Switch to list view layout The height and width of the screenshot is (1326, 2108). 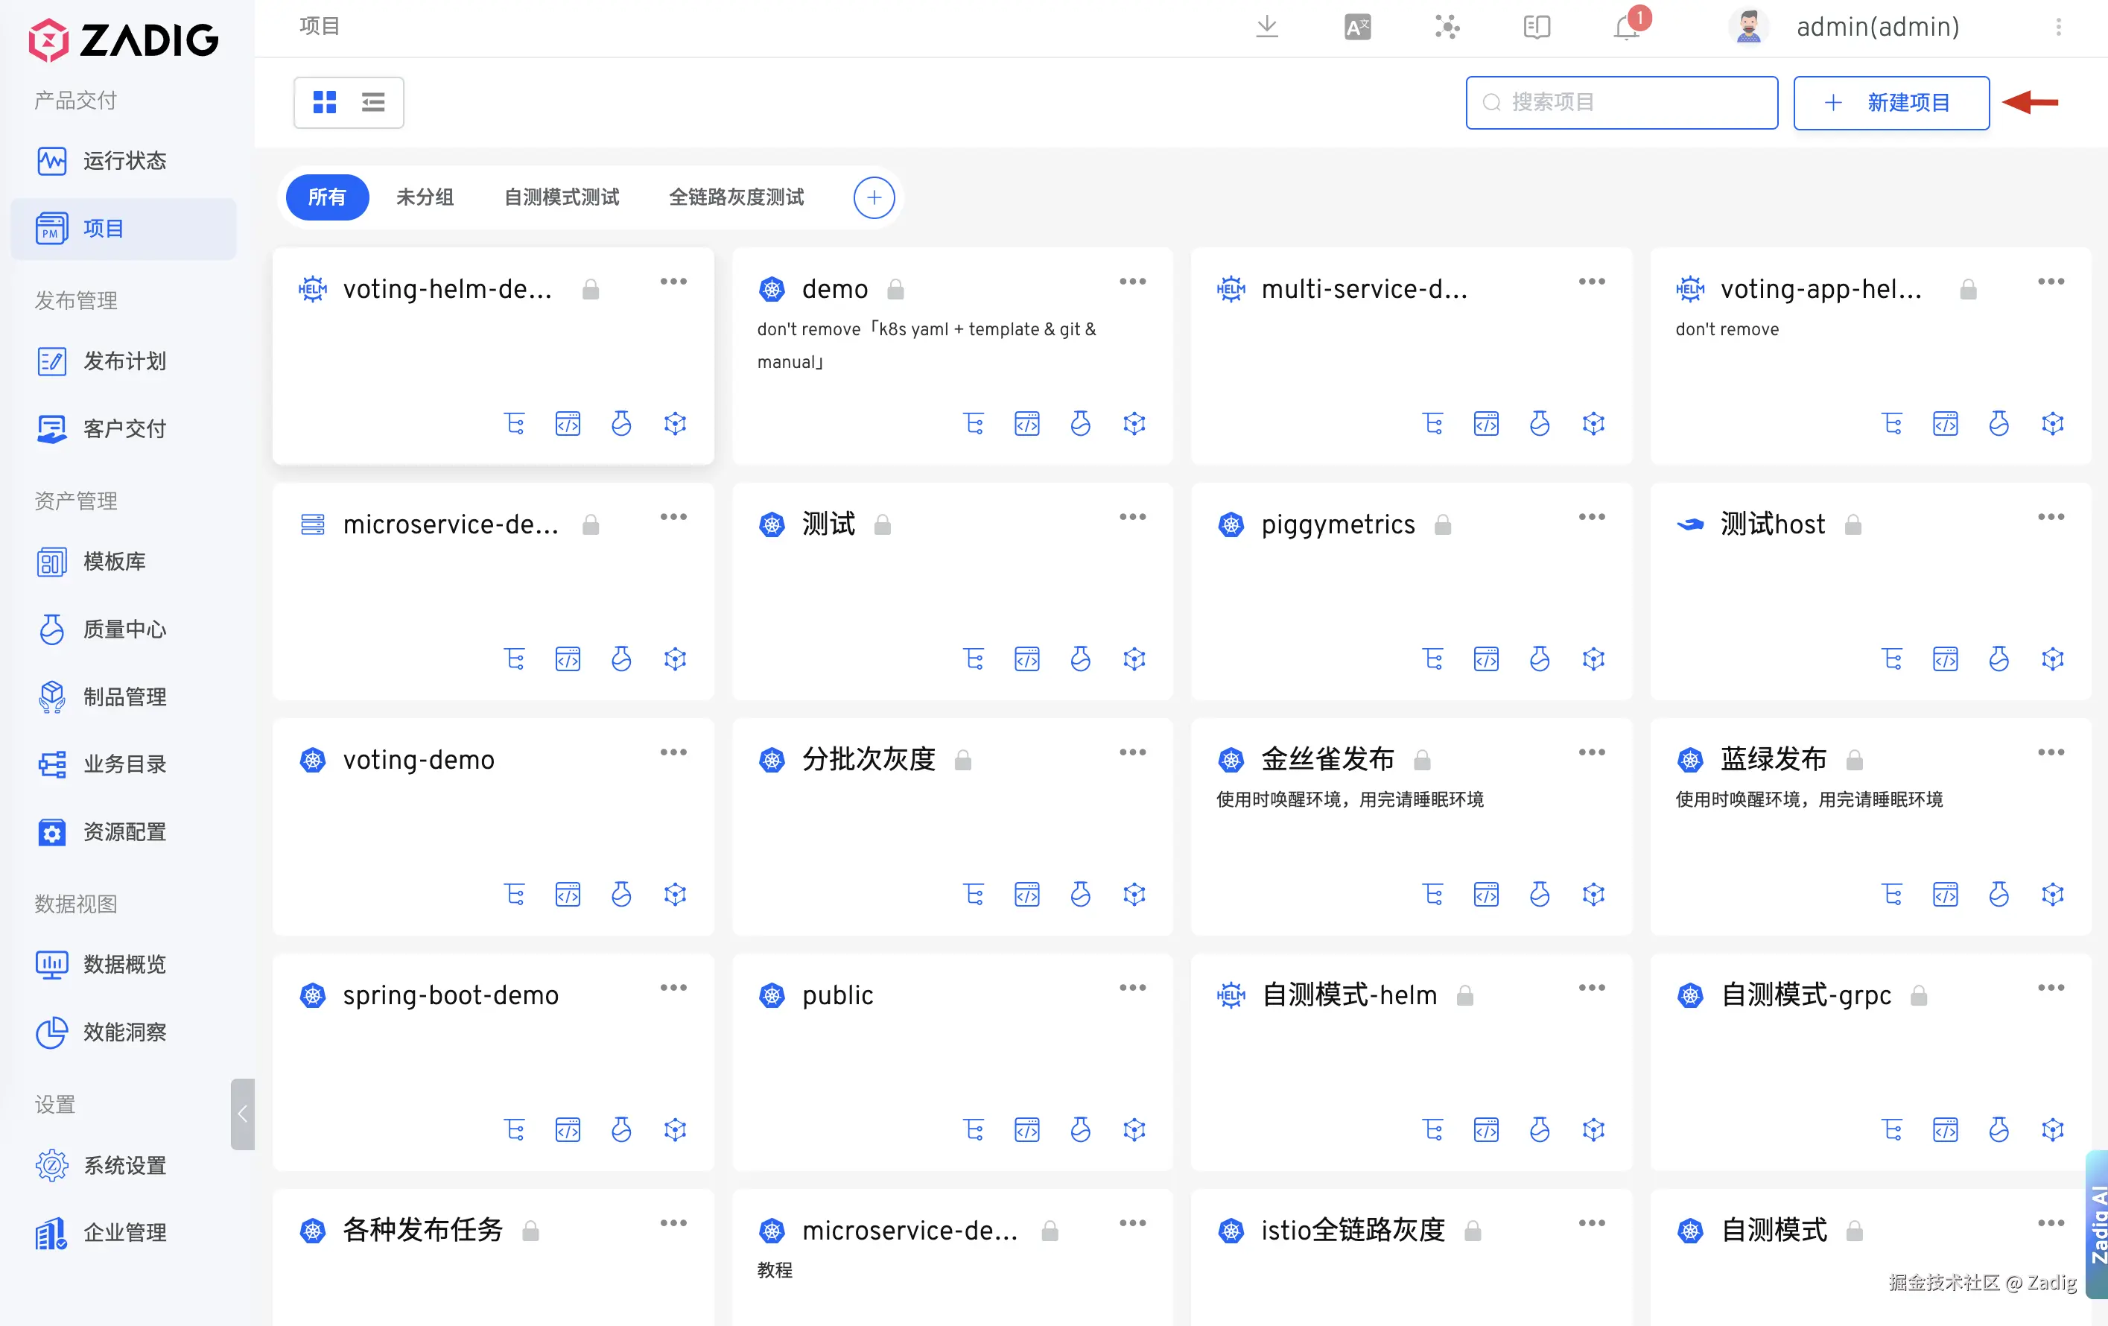tap(374, 102)
